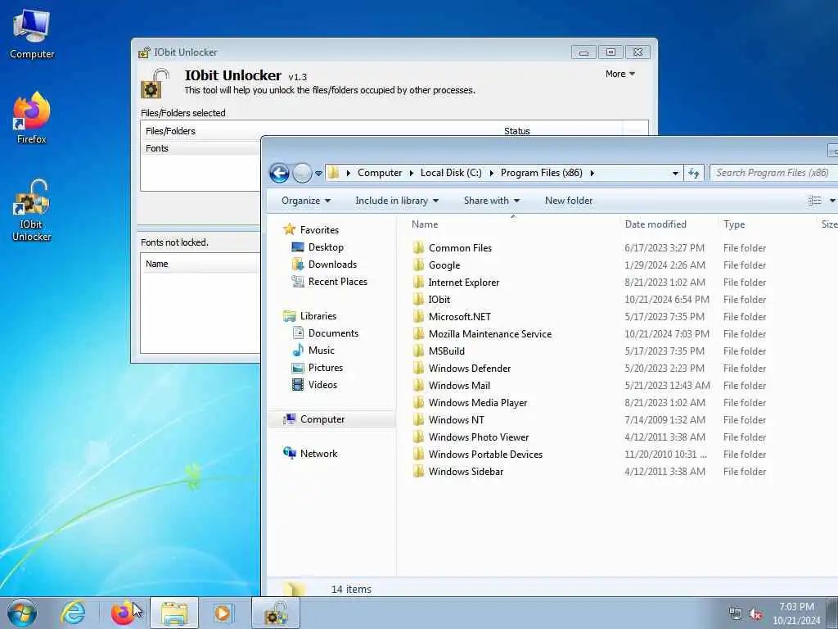Viewport: 838px width, 629px height.
Task: Select the Mozilla Maintenance Service folder
Action: 489,334
